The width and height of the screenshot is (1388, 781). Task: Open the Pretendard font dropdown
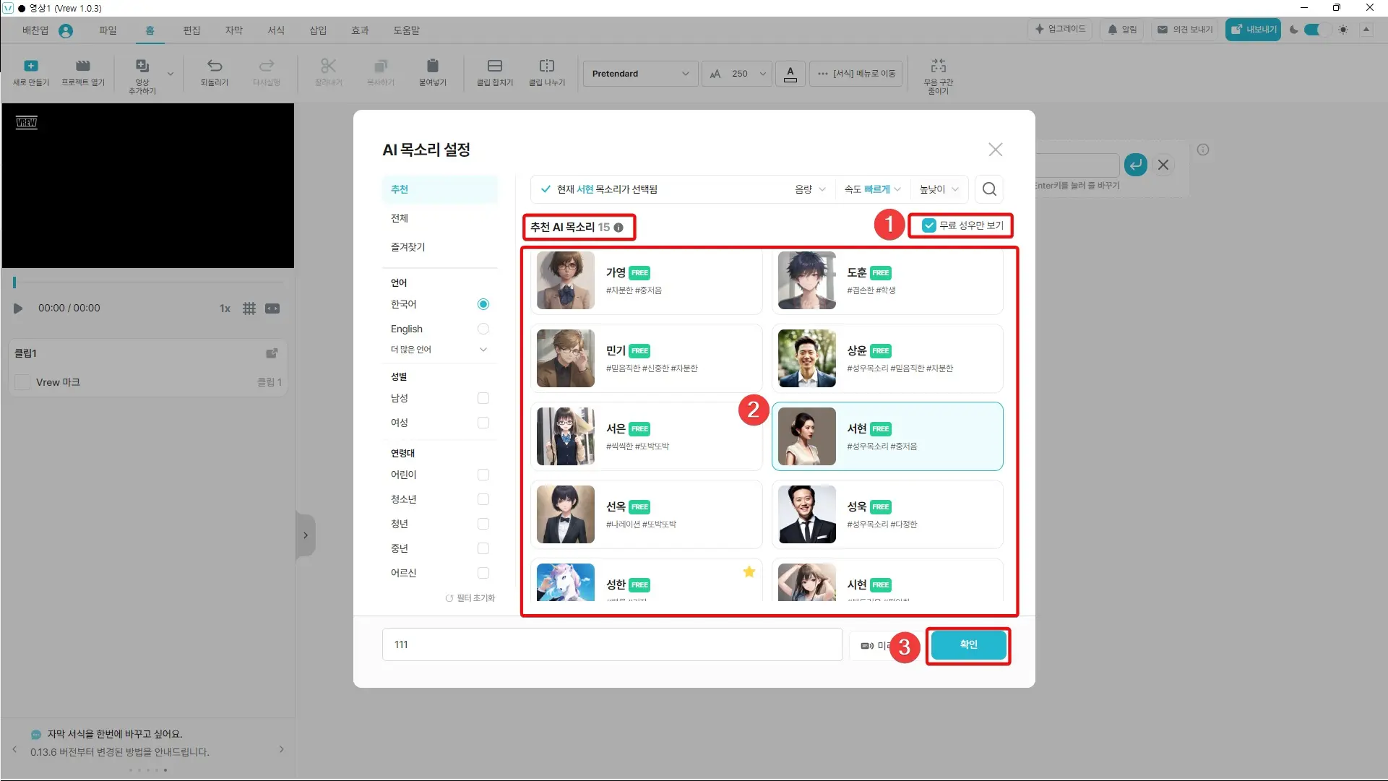pyautogui.click(x=639, y=74)
